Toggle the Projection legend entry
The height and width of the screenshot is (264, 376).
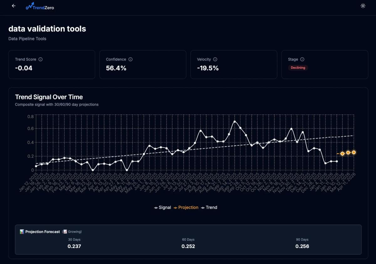tap(186, 207)
